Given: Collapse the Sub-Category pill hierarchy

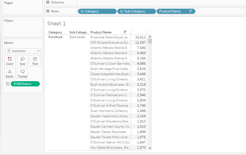Looking at the screenshot, I should tap(121, 11).
